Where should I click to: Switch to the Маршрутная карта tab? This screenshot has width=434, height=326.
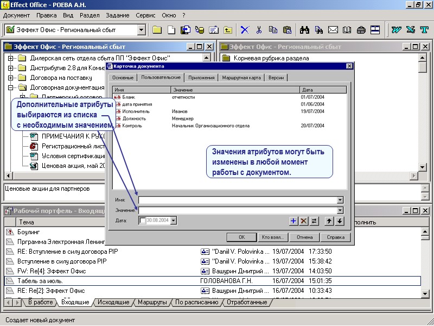[x=241, y=78]
